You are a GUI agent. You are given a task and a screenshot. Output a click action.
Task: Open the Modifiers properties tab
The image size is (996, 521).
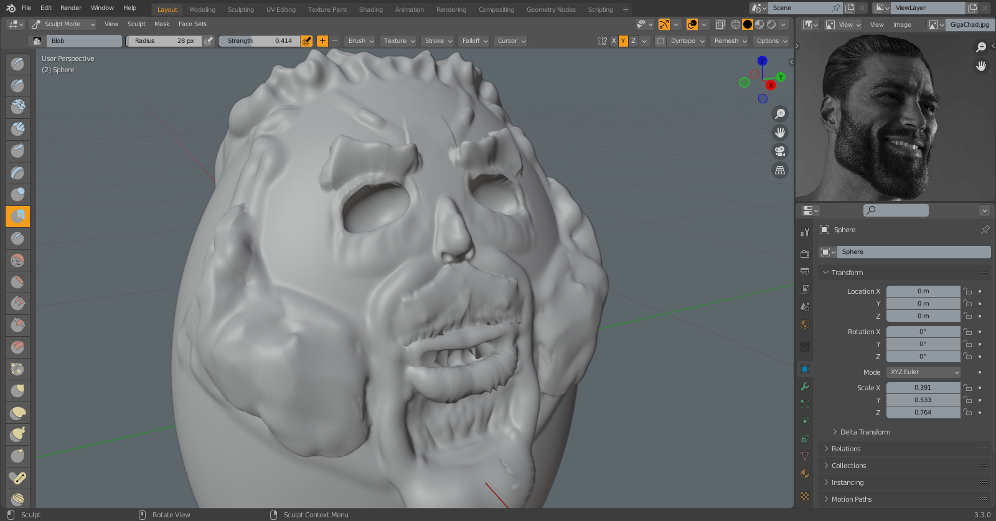pos(805,387)
